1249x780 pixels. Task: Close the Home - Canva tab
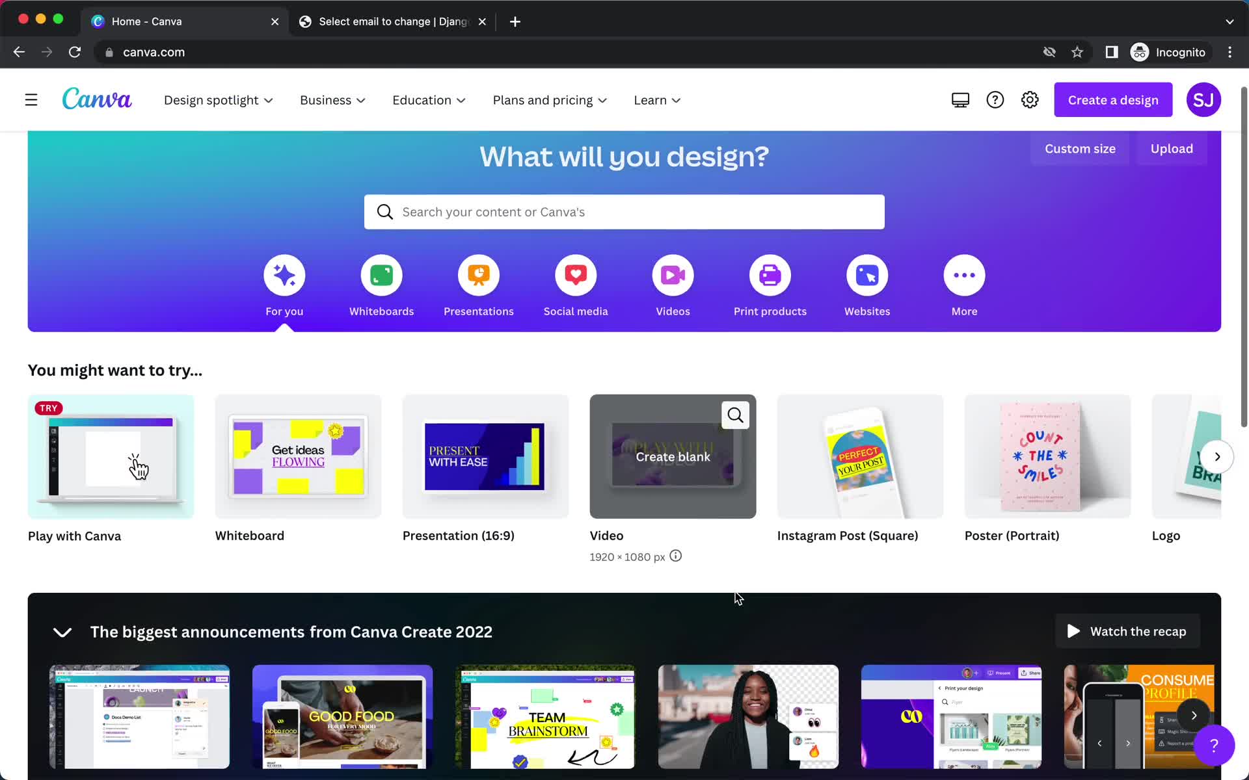coord(275,21)
